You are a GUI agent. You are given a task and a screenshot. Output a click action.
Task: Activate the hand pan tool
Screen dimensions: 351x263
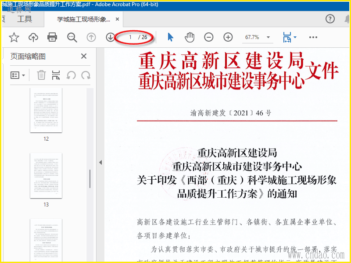tap(190, 37)
